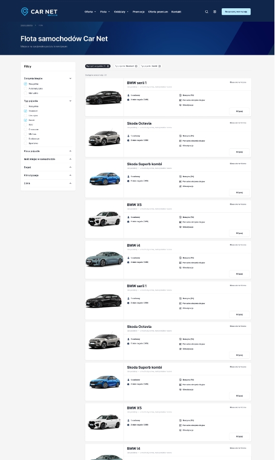Click the air conditioning icon on BMW i4 card
Screen dimensions: 277x460
pyautogui.click(x=180, y=268)
